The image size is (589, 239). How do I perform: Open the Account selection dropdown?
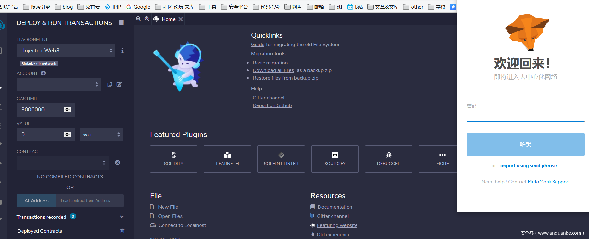click(59, 84)
